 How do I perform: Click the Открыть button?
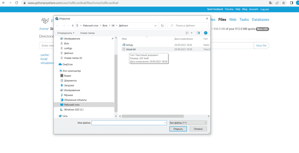click(x=178, y=129)
